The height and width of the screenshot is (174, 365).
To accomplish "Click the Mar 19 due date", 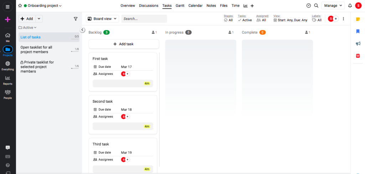I will [x=126, y=153].
